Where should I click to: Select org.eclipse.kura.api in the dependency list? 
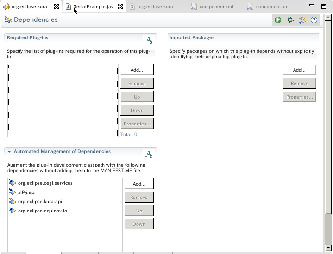[40, 201]
